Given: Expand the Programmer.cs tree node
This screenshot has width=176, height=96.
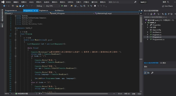Looking at the screenshot, I should tap(148, 39).
